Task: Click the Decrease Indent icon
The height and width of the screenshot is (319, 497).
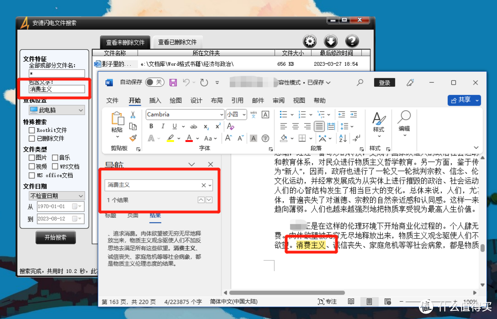Action: point(341,114)
